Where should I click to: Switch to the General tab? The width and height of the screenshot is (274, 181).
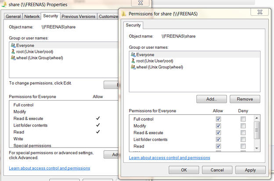point(13,16)
